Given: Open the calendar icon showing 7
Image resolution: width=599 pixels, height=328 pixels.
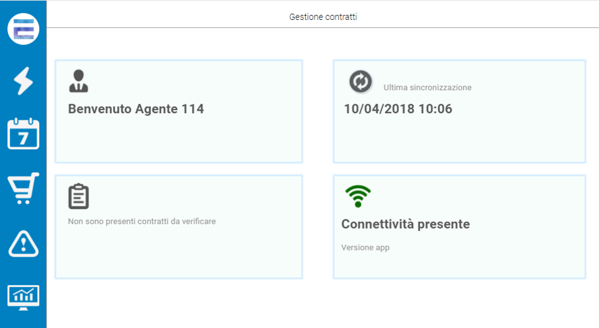Looking at the screenshot, I should click(24, 134).
